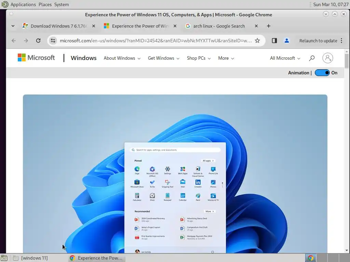Reload the Microsoft Windows page
Image resolution: width=350 pixels, height=262 pixels.
coord(38,41)
